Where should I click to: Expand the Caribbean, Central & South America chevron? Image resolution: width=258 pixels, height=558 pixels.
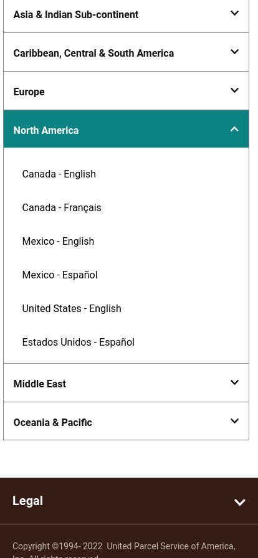(234, 52)
